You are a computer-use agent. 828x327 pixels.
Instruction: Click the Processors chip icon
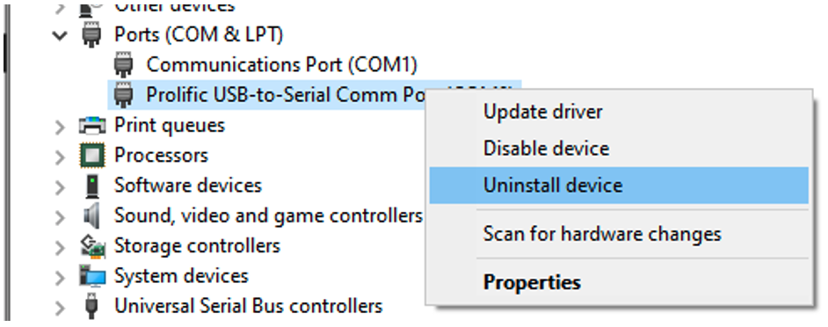(x=92, y=156)
